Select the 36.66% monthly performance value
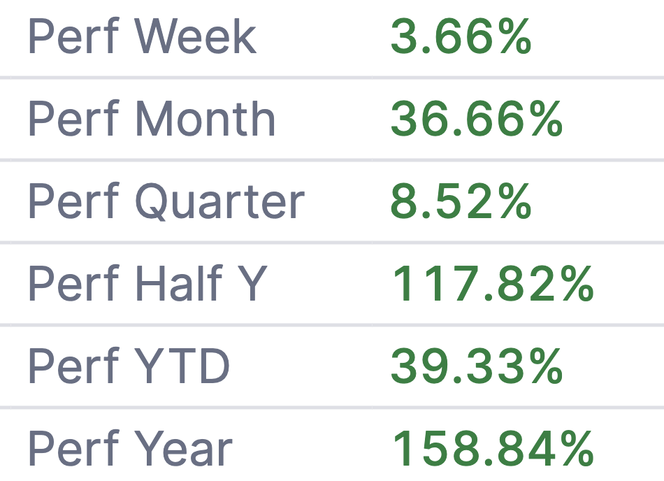This screenshot has height=481, width=664. (477, 118)
